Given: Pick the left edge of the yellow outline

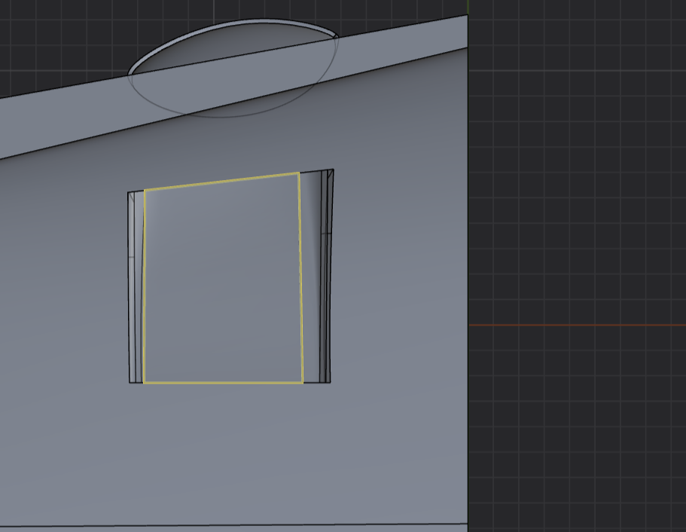Looking at the screenshot, I should [143, 286].
